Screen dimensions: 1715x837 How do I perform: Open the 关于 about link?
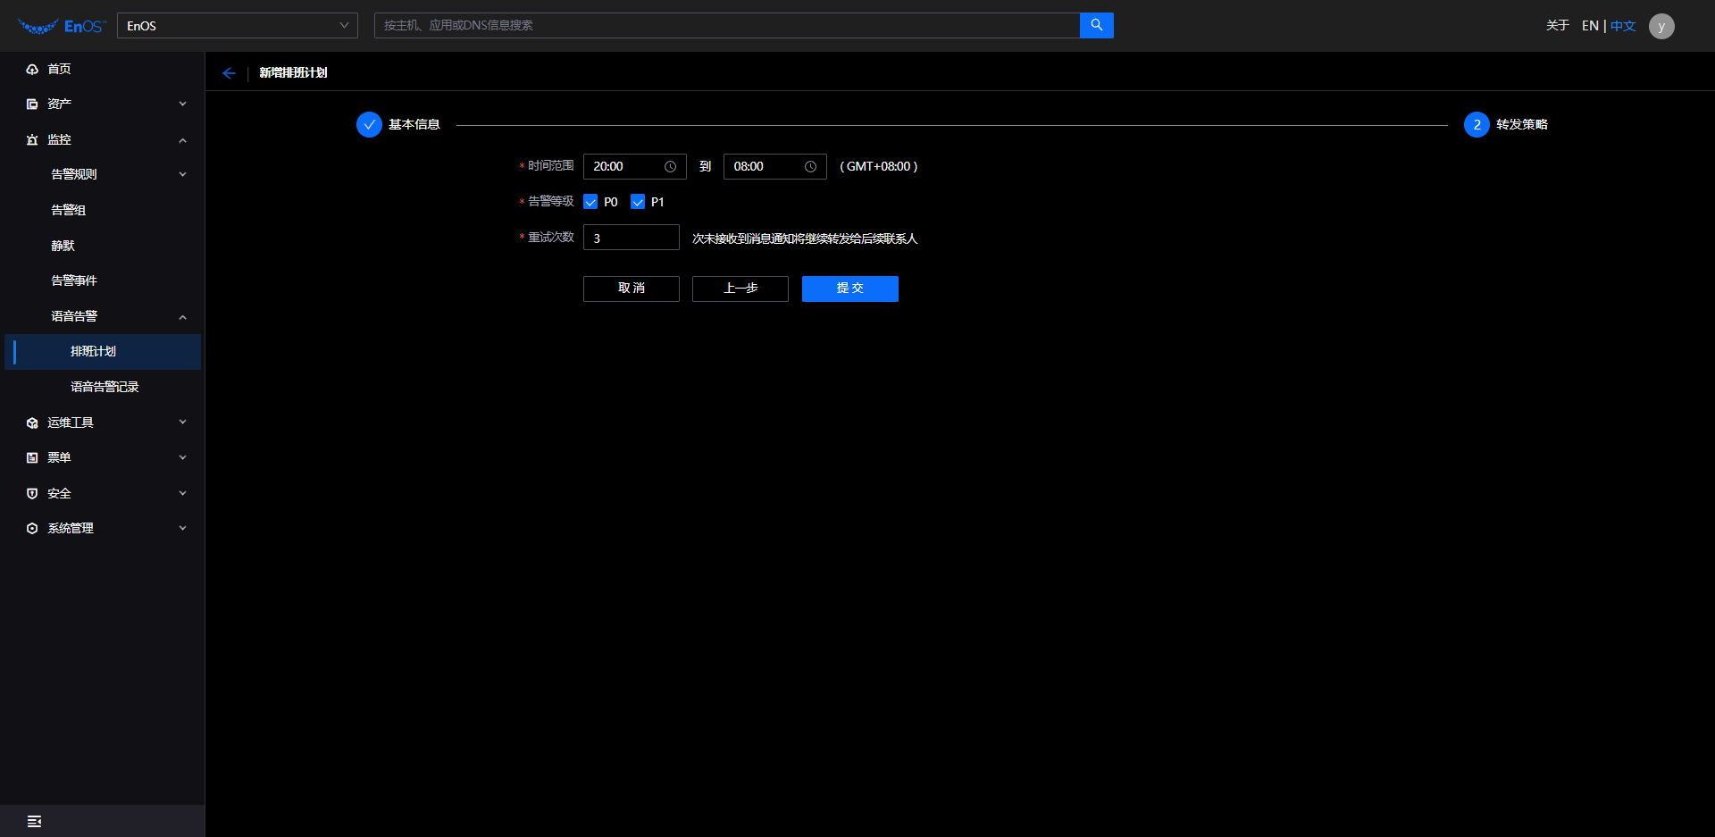(x=1558, y=26)
